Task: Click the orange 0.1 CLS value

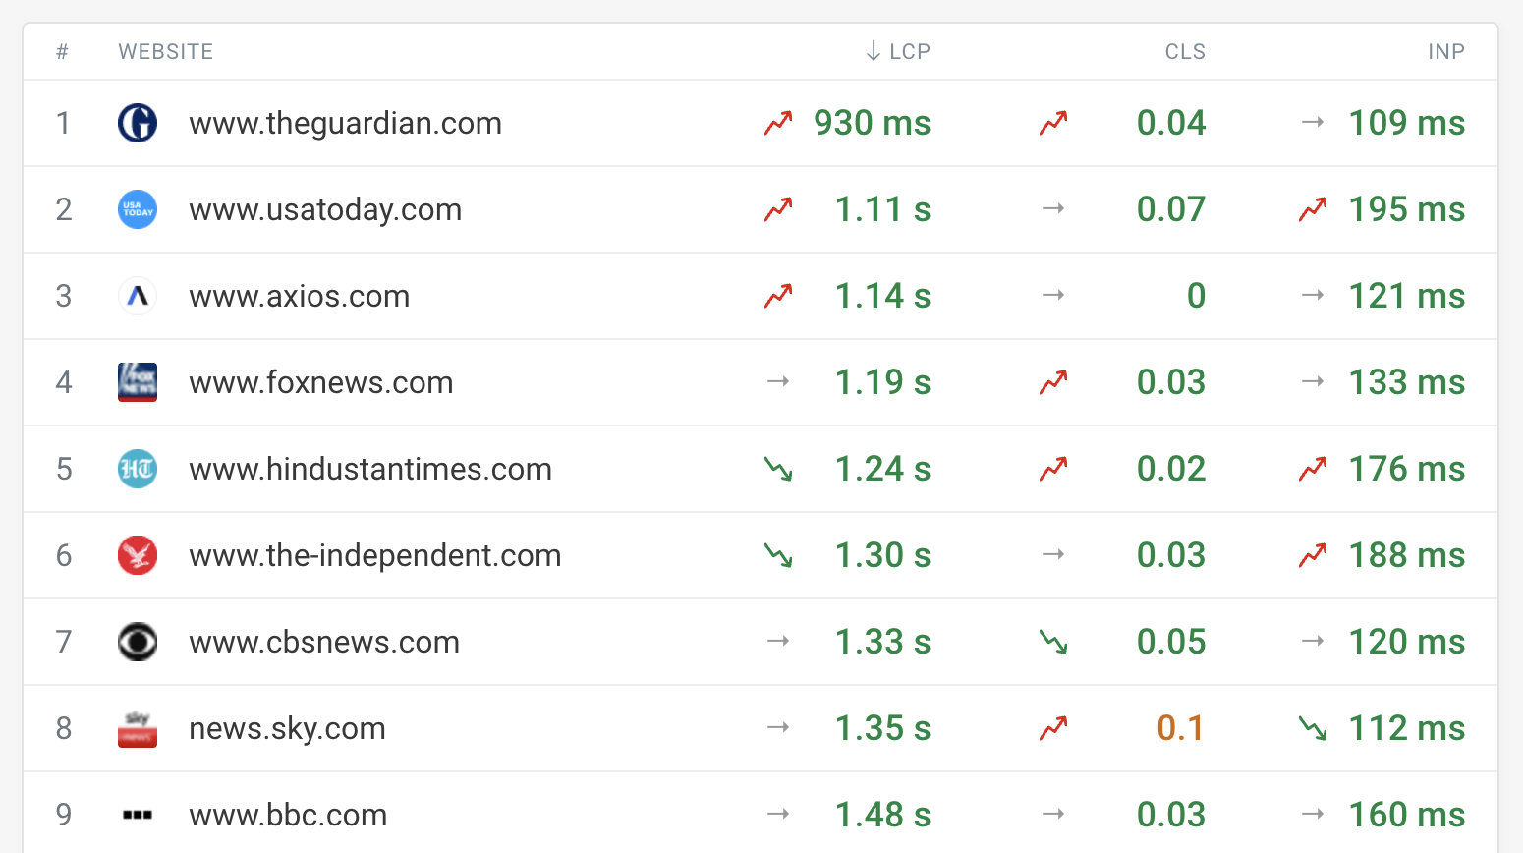Action: pos(1180,728)
